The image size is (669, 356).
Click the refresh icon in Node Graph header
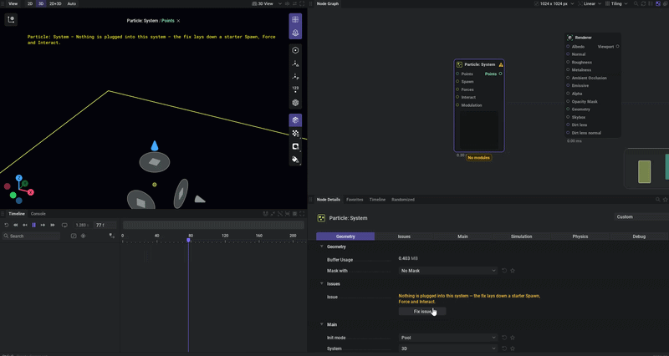tap(643, 3)
